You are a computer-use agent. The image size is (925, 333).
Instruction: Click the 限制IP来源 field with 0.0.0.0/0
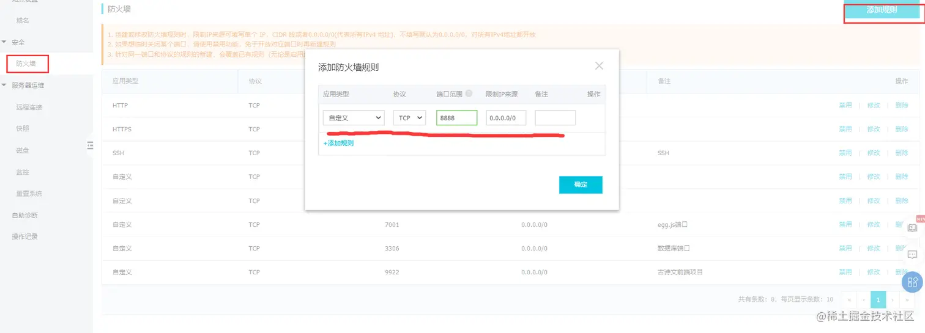tap(506, 118)
